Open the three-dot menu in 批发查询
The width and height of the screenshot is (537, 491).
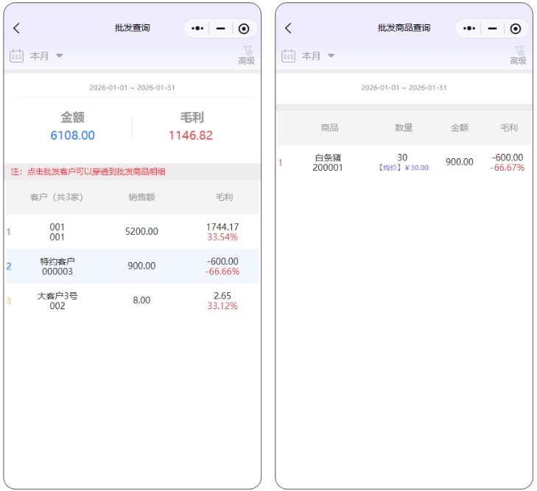[x=197, y=28]
